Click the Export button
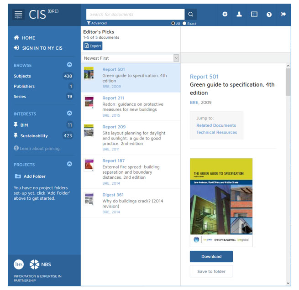 [93, 46]
